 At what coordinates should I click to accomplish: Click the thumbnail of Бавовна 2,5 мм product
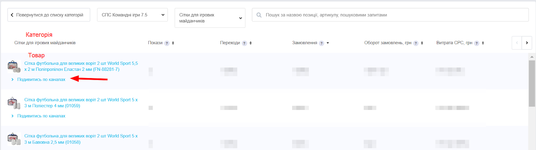pyautogui.click(x=14, y=139)
